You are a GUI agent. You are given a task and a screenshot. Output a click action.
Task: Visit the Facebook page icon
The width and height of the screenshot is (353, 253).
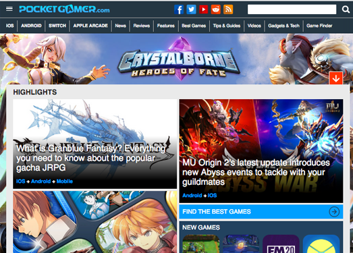pyautogui.click(x=179, y=9)
